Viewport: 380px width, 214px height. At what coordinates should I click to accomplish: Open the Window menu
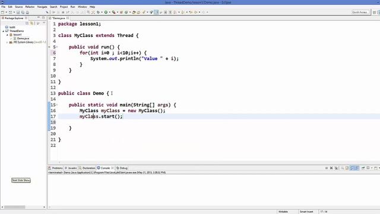(82, 7)
